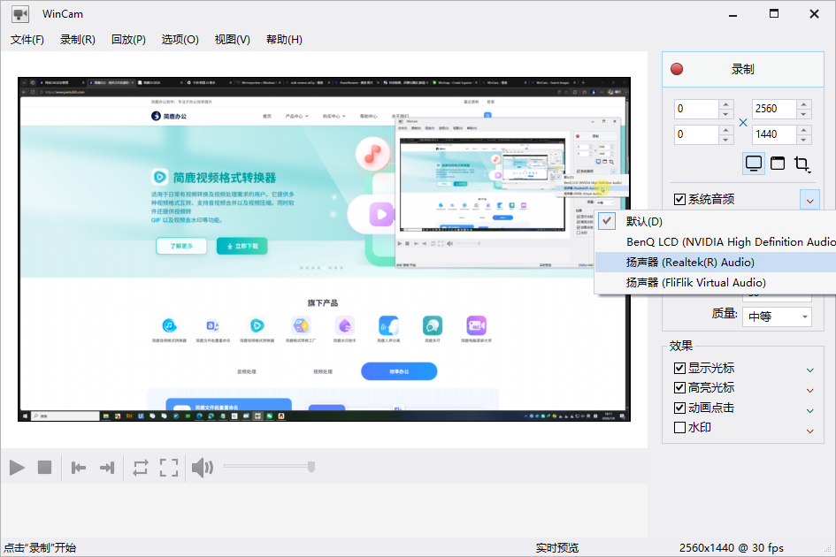
Task: Click 实时预览 status bar text
Action: (x=557, y=548)
